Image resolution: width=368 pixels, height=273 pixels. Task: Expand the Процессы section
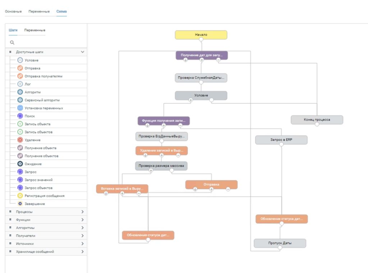(x=82, y=212)
